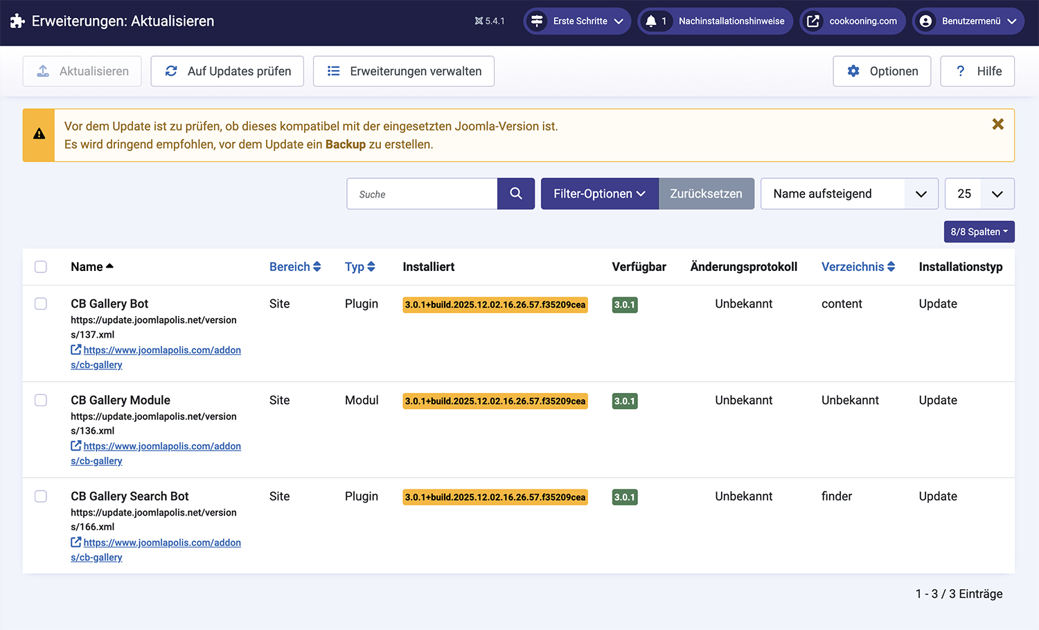This screenshot has height=630, width=1039.
Task: Expand the Filter-Optionen dropdown
Action: tap(599, 194)
